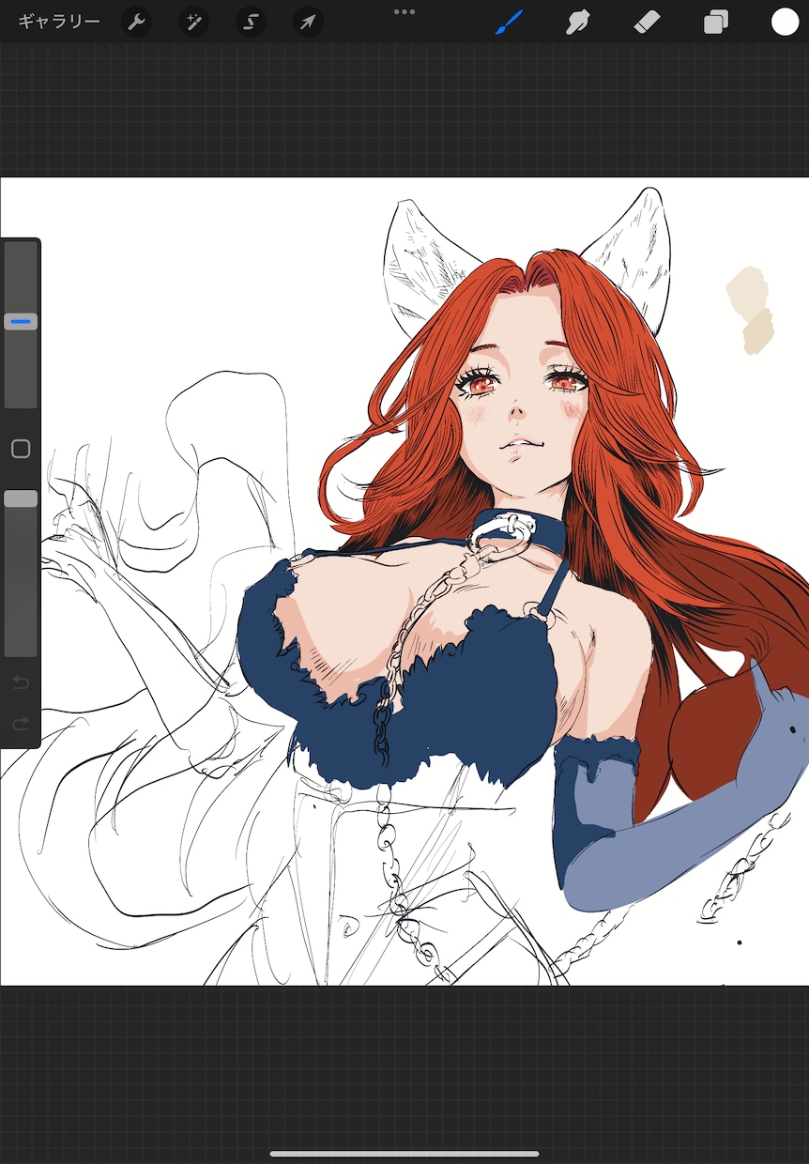Open the Actions wrench menu
This screenshot has width=809, height=1164.
137,22
